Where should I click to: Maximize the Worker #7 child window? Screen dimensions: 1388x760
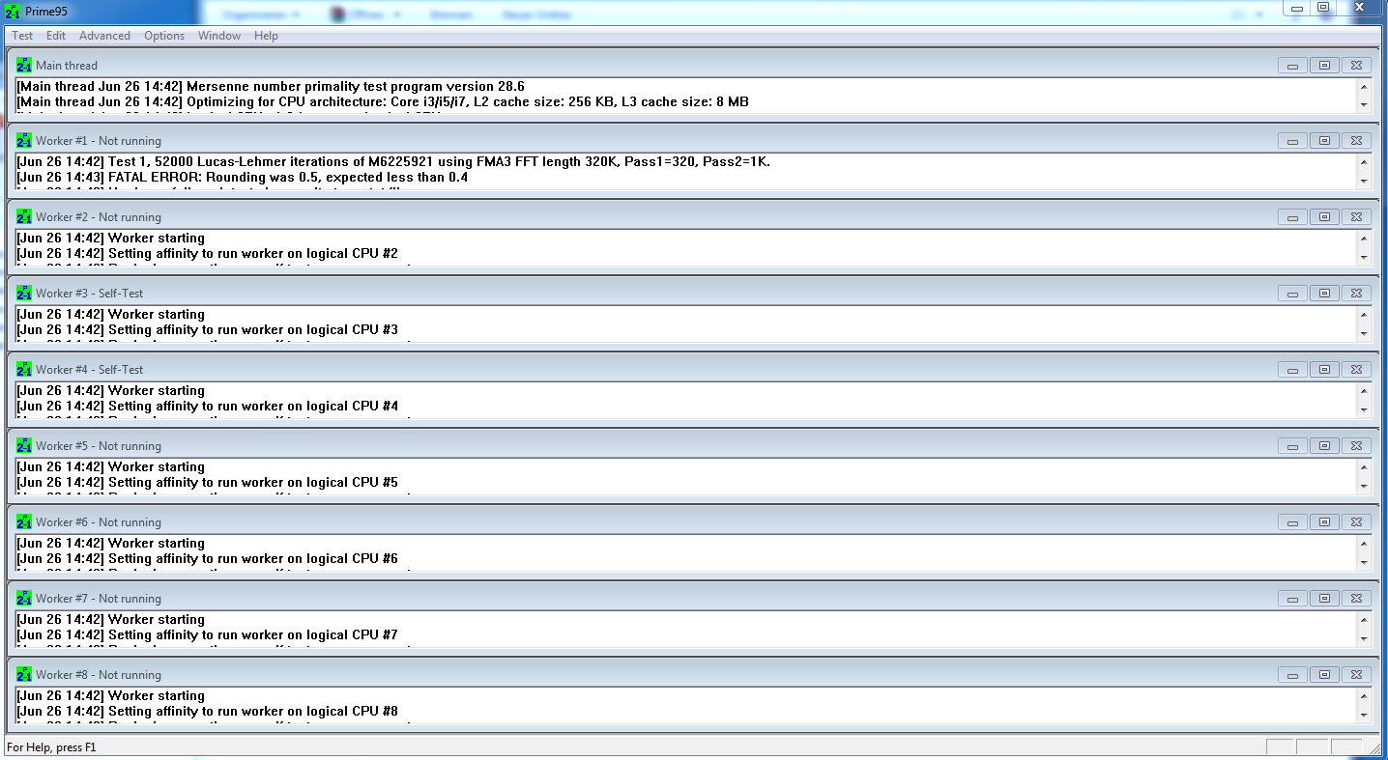(1324, 599)
